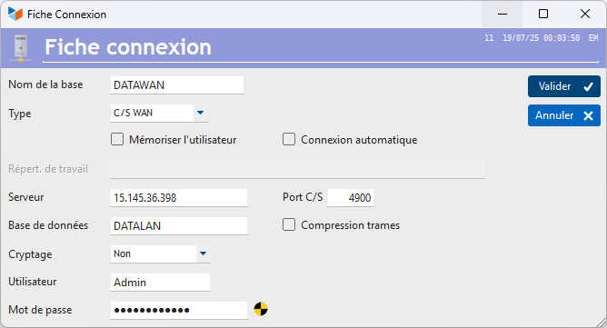Click the Mot de passe field
Screen dimensions: 607x328
tap(179, 310)
